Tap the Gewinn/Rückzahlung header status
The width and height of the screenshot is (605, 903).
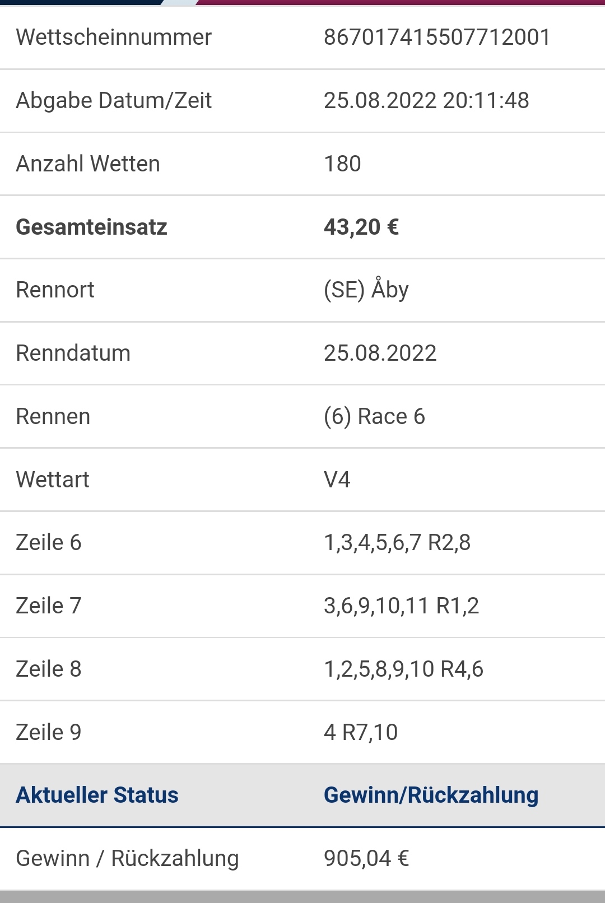pos(431,795)
